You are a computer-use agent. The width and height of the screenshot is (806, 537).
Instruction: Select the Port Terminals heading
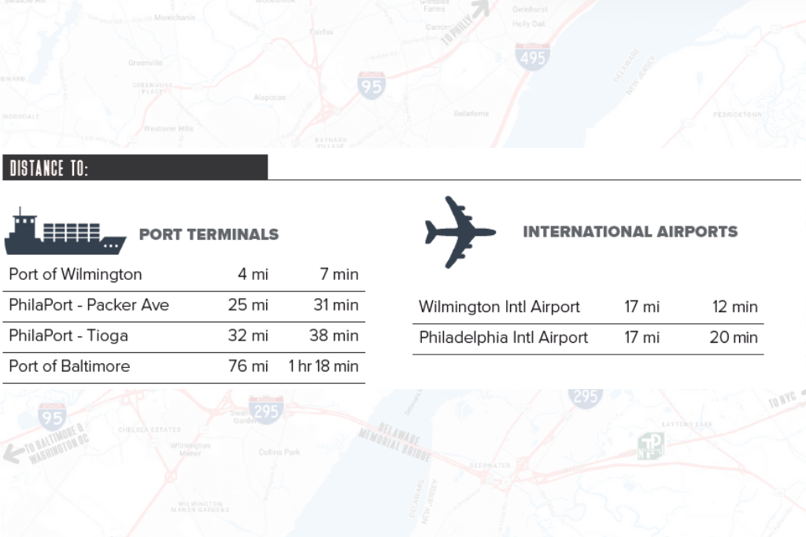click(x=209, y=234)
